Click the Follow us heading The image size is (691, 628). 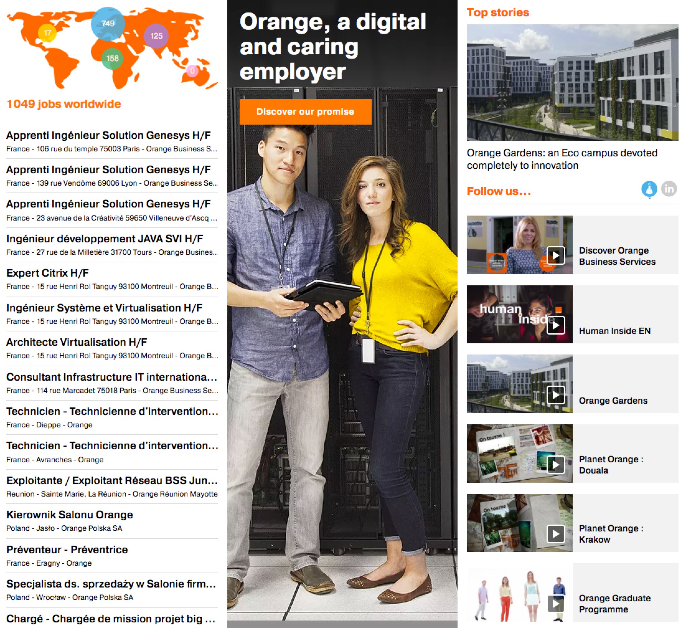click(x=499, y=191)
